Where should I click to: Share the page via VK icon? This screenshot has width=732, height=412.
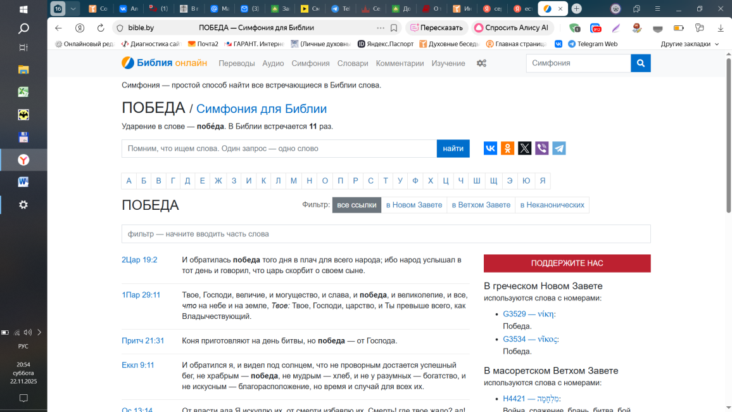(490, 148)
